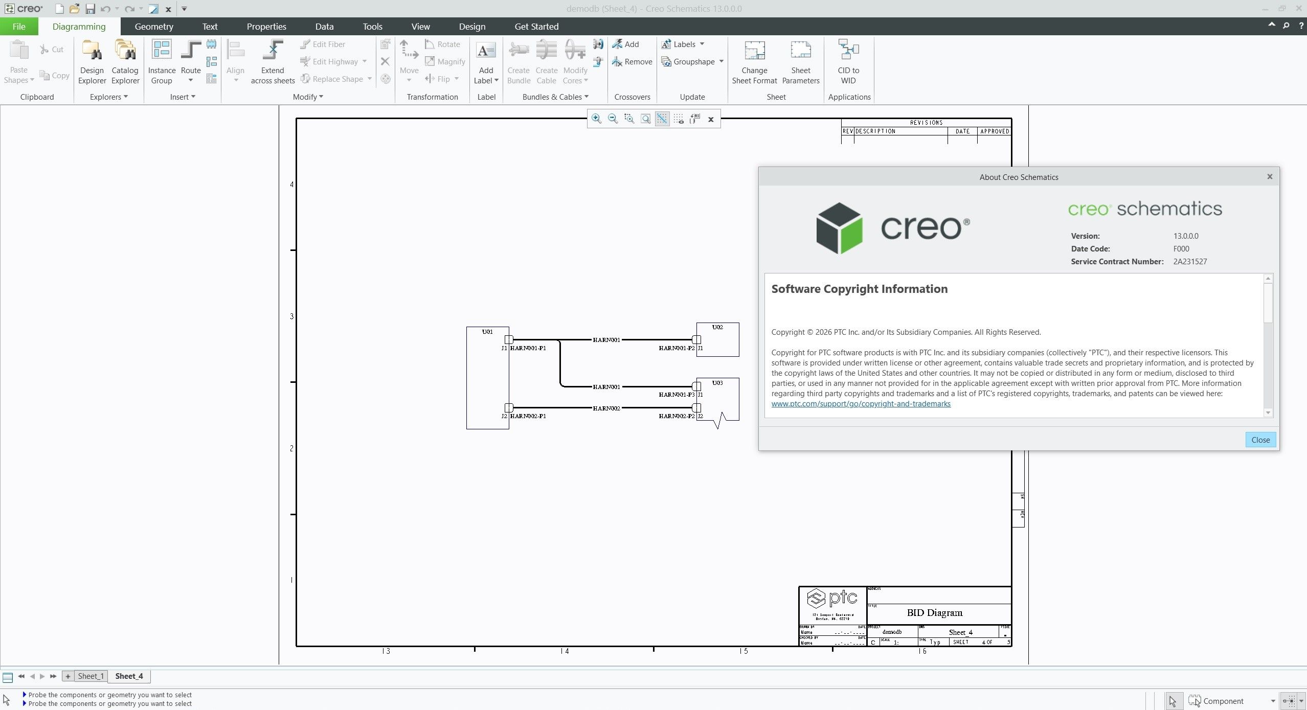Click the Instance Group tool

point(162,61)
